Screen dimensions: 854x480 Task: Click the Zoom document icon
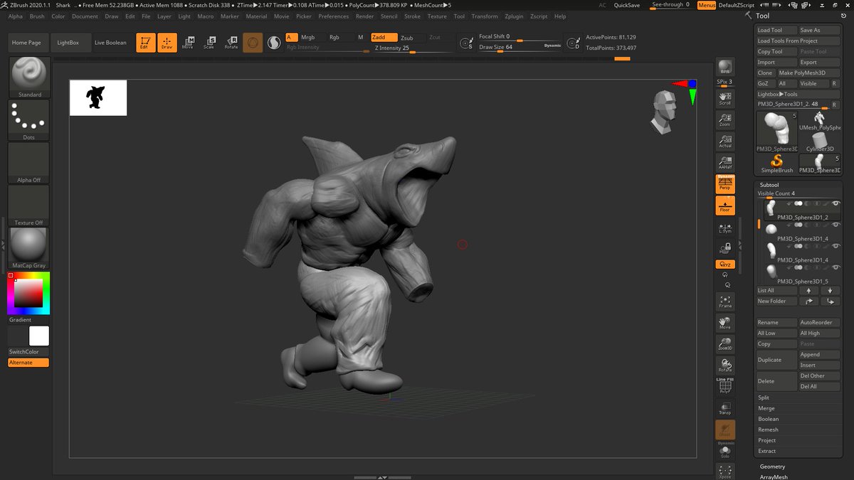[725, 119]
